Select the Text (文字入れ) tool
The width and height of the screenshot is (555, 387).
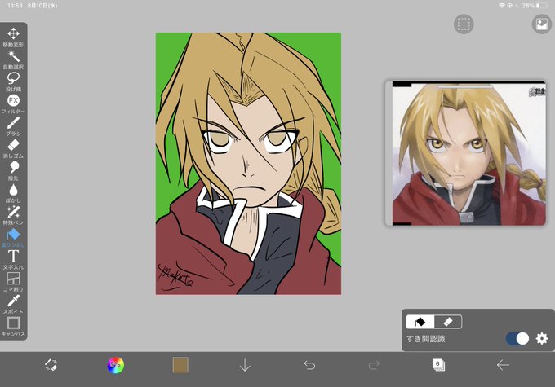[x=13, y=260]
